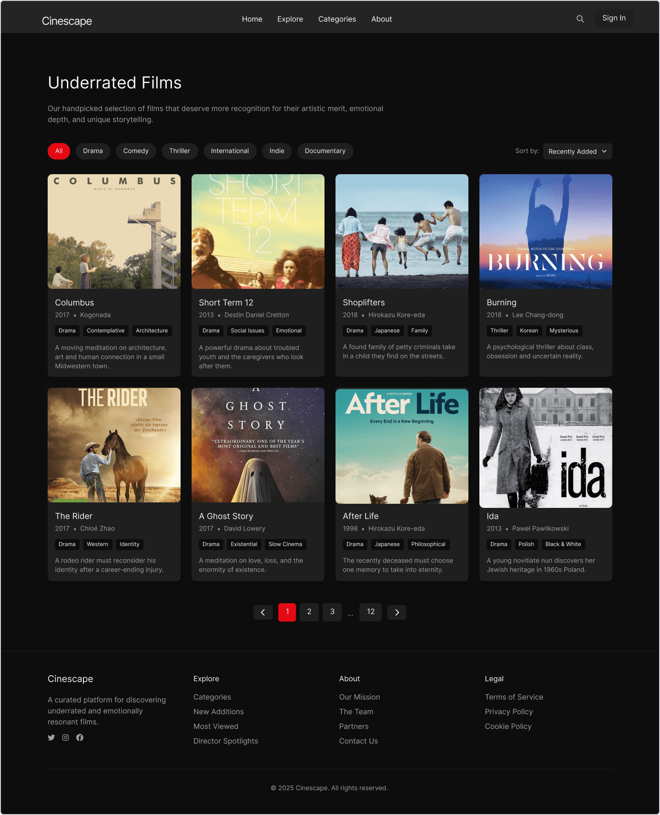Go to page 2
This screenshot has height=815, width=660.
point(309,612)
